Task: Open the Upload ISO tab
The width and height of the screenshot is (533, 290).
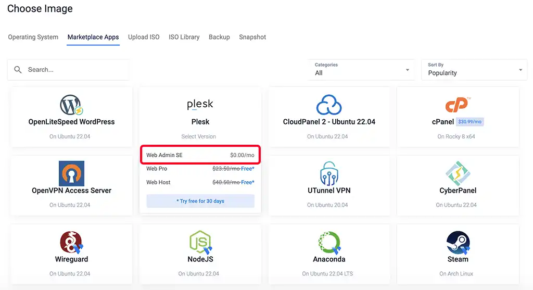Action: click(144, 37)
